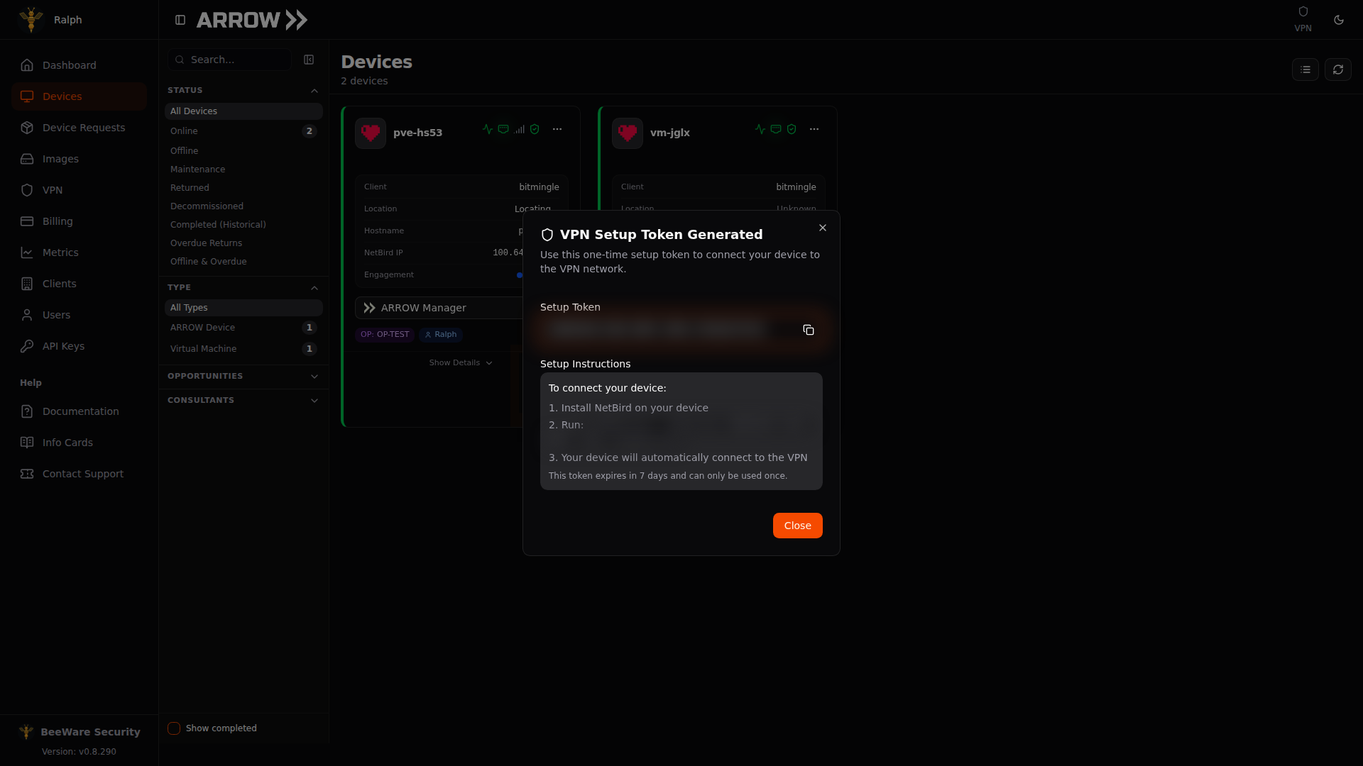
Task: Open vm-jglx card options menu
Action: pos(814,129)
